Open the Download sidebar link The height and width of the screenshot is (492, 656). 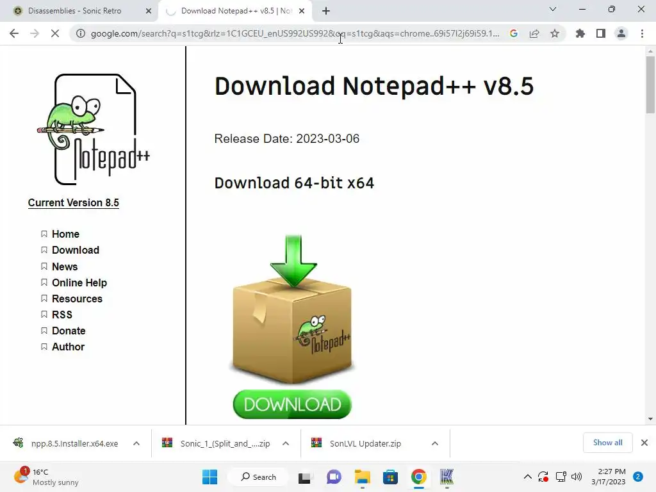[x=76, y=250]
